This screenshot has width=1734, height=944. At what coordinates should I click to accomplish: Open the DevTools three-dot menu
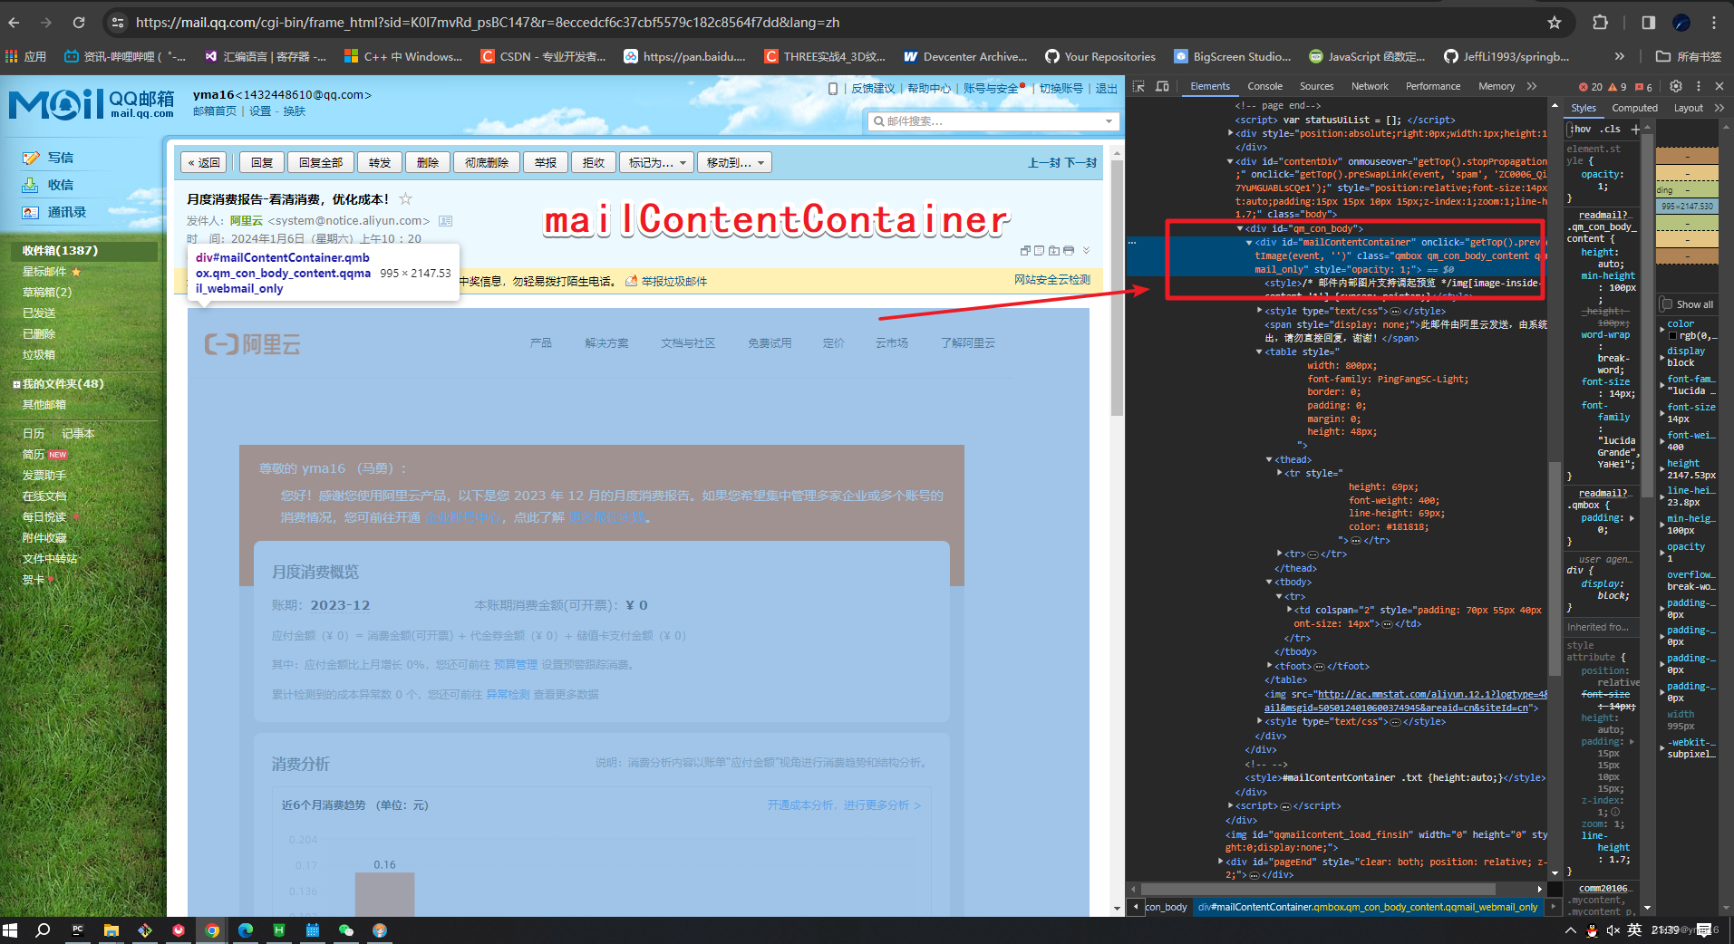click(1699, 86)
